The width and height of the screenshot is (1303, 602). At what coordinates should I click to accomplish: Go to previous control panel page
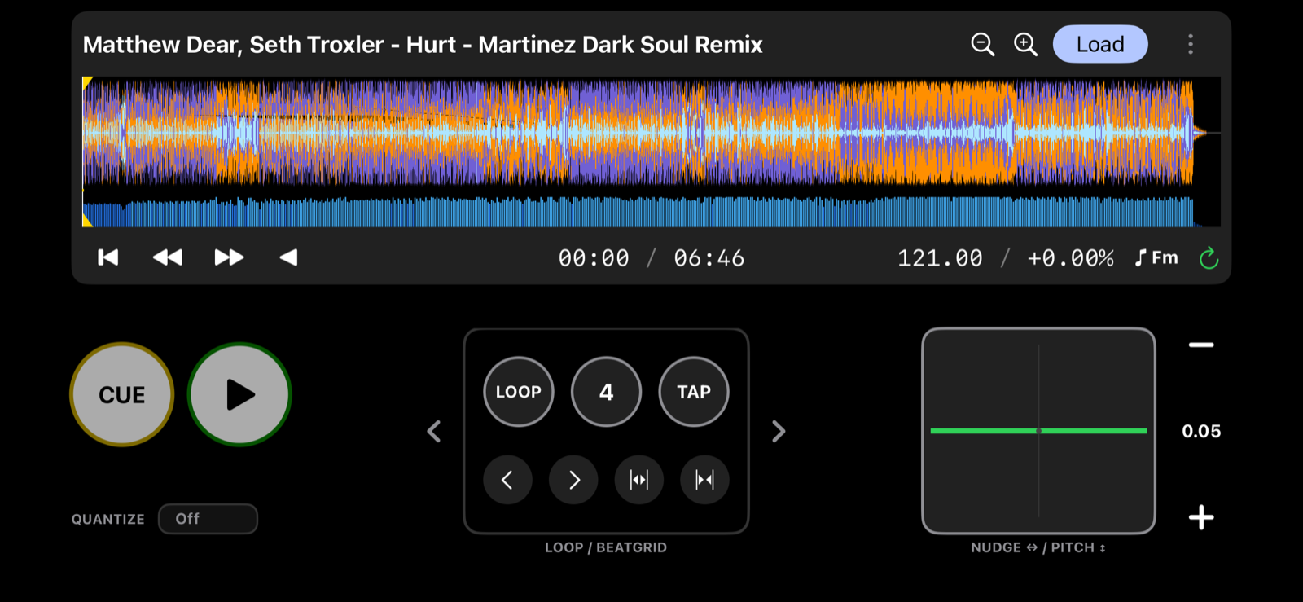pos(434,431)
